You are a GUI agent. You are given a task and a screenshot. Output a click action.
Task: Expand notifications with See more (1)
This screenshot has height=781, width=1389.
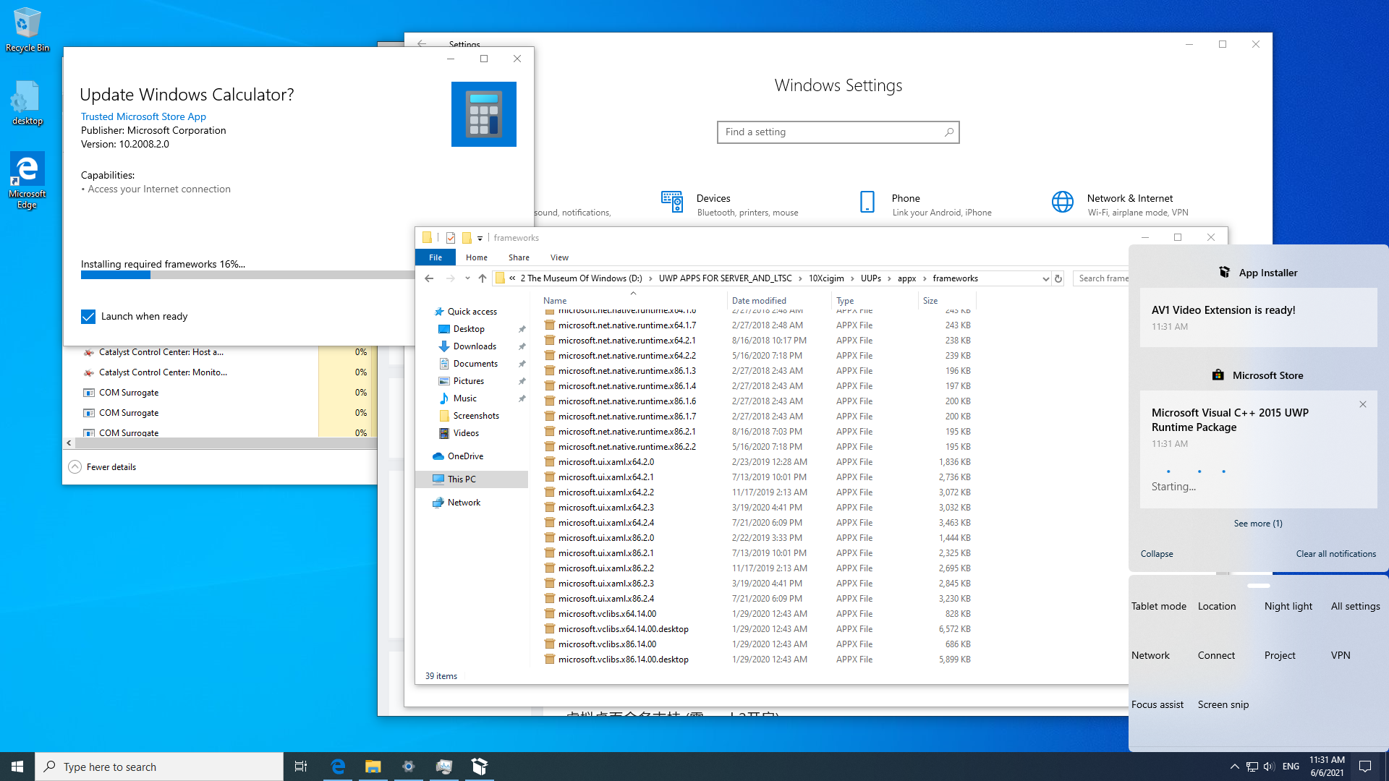[x=1258, y=524]
